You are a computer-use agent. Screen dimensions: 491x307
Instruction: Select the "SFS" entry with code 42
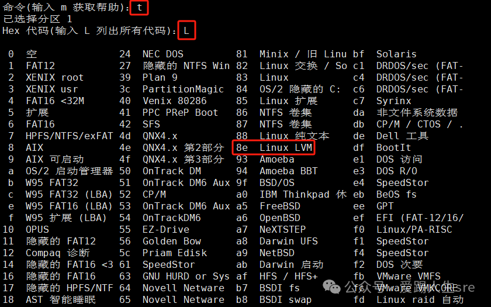[x=151, y=125]
